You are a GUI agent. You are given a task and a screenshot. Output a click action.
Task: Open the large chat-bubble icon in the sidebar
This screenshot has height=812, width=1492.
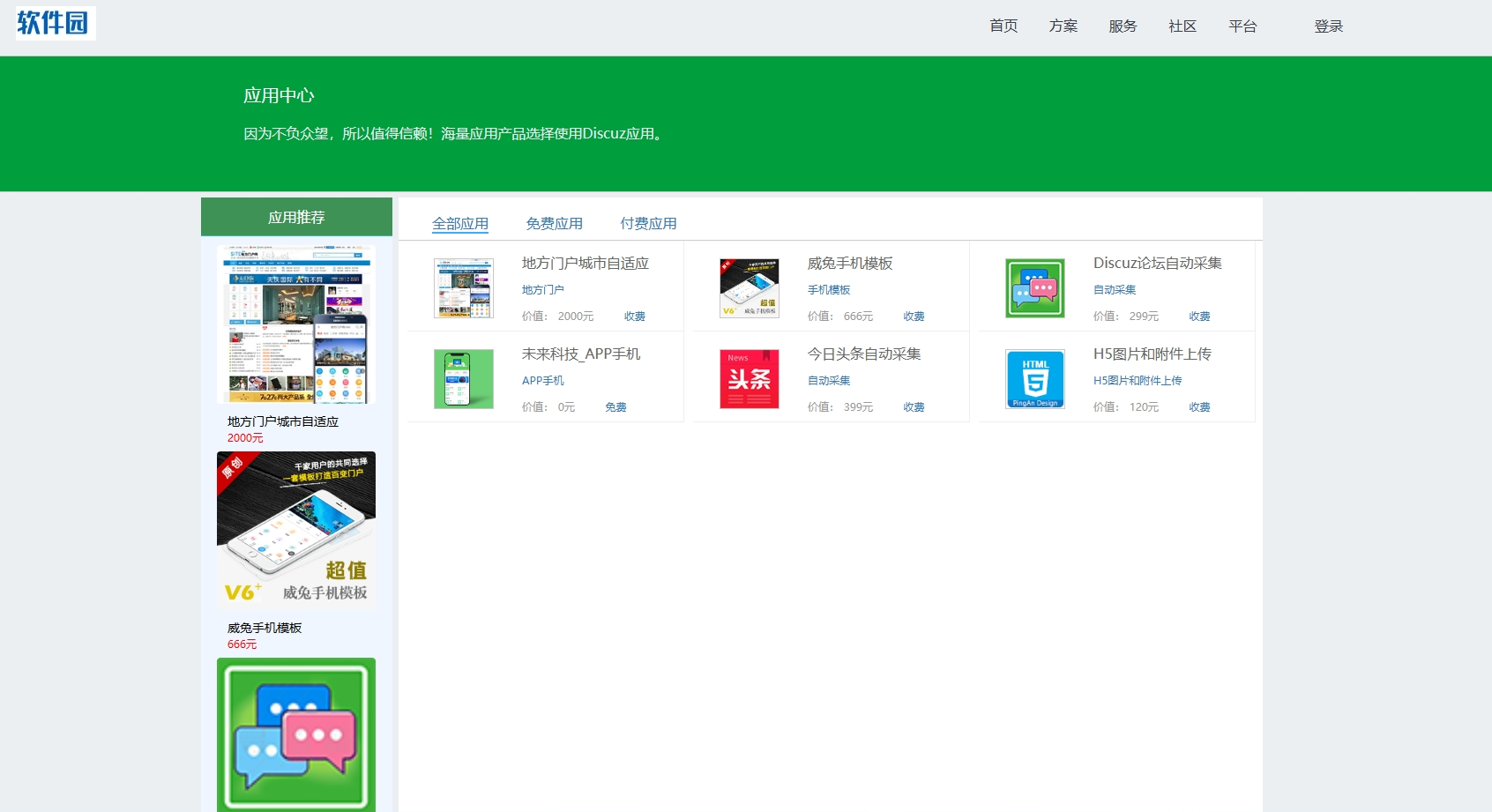click(x=296, y=734)
